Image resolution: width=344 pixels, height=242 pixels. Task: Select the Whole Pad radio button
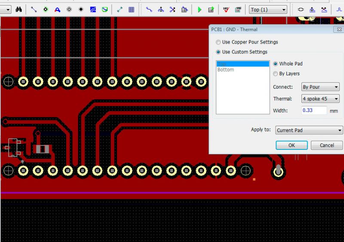(276, 64)
